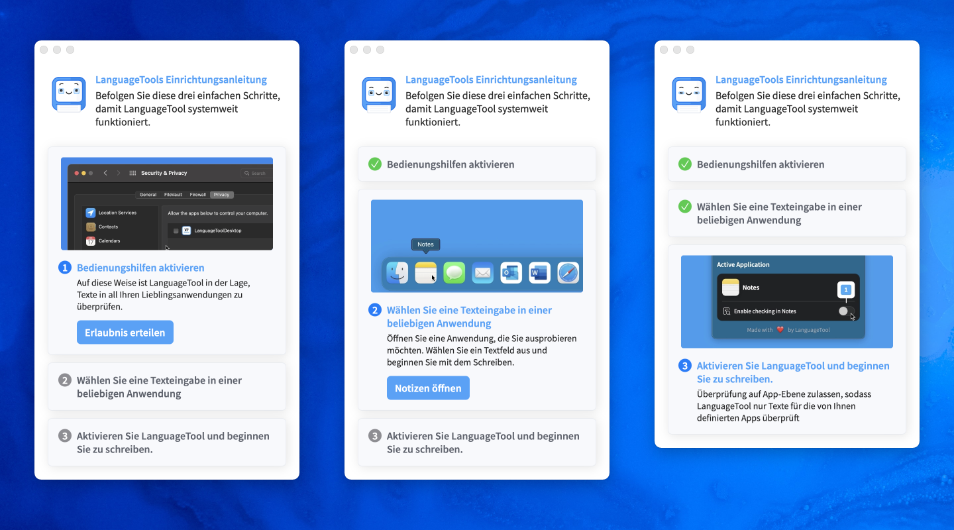954x530 pixels.
Task: Expand the completed Bedienungshilfen aktivieren row in the middle window
Action: click(x=477, y=164)
